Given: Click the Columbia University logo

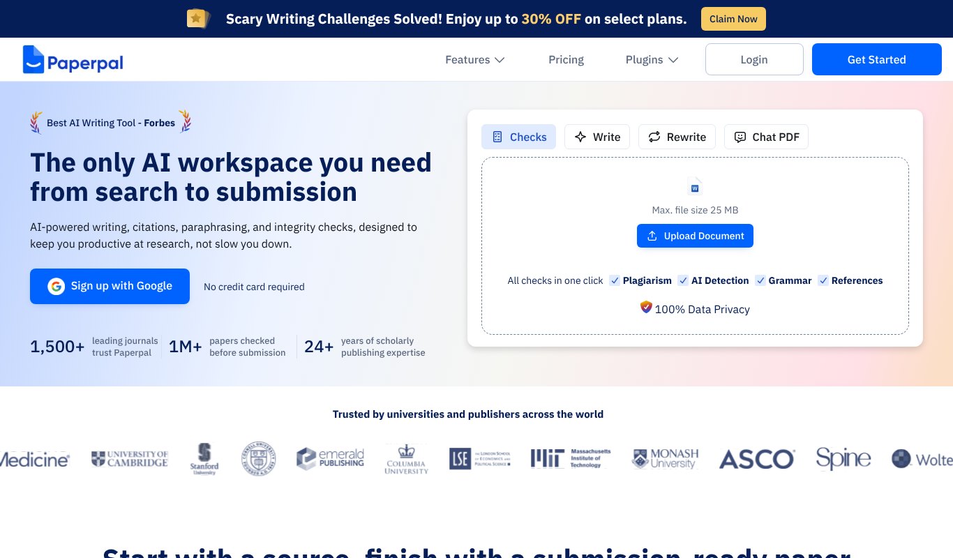Looking at the screenshot, I should click(406, 459).
